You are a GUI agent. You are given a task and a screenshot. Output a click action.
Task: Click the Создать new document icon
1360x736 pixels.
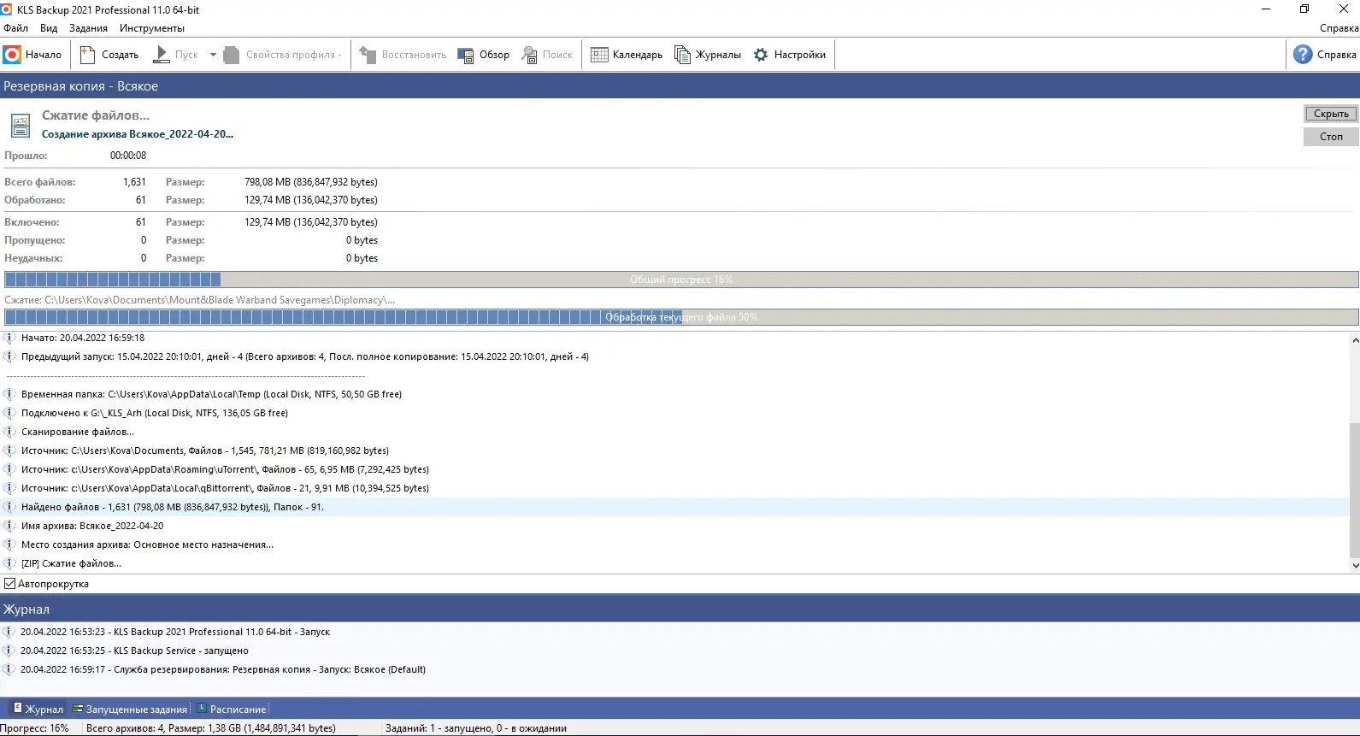tap(87, 55)
